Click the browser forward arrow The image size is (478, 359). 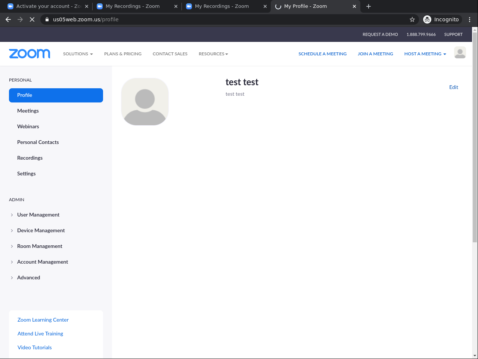(20, 19)
